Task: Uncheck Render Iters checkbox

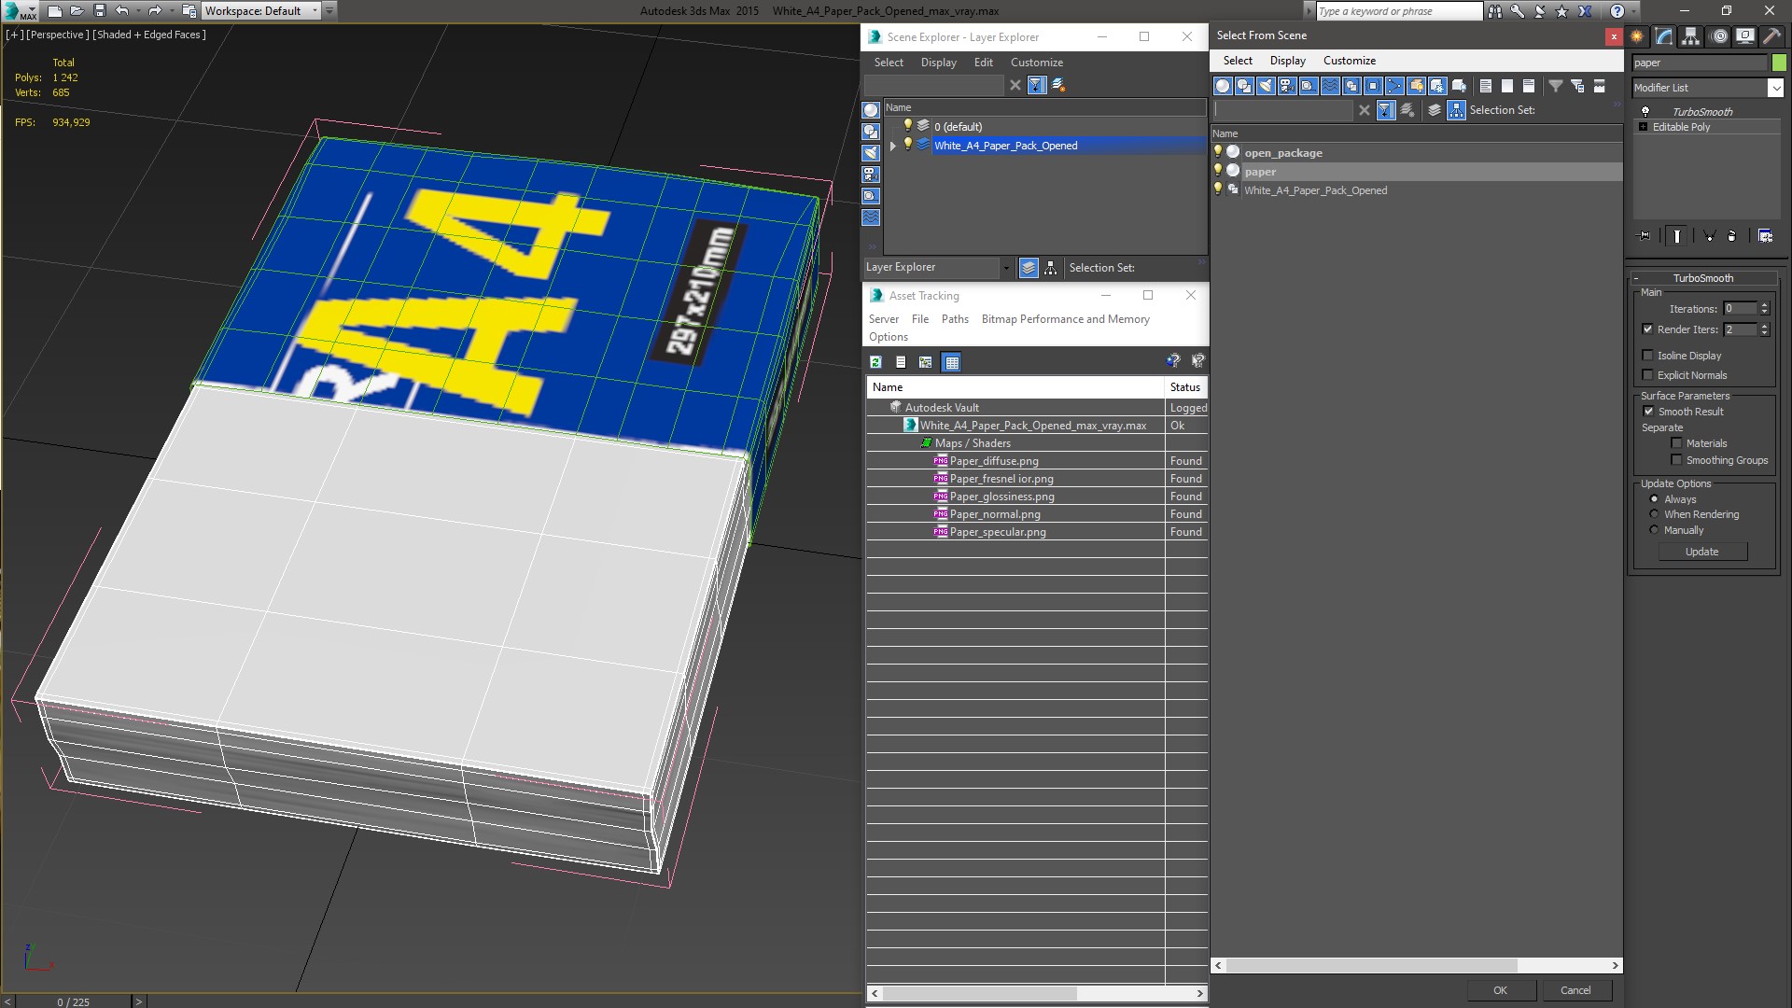Action: pyautogui.click(x=1647, y=329)
